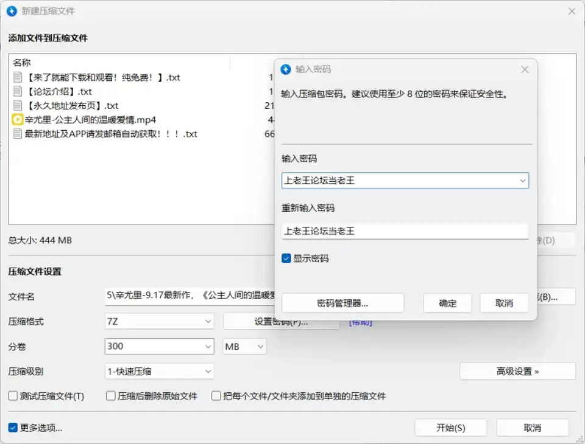This screenshot has height=444, width=585.
Task: Click the file icon of 【永久地址发布页】.txt
Action: (17, 105)
